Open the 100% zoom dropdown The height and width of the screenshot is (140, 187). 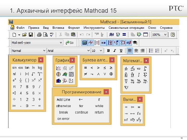[165, 35]
